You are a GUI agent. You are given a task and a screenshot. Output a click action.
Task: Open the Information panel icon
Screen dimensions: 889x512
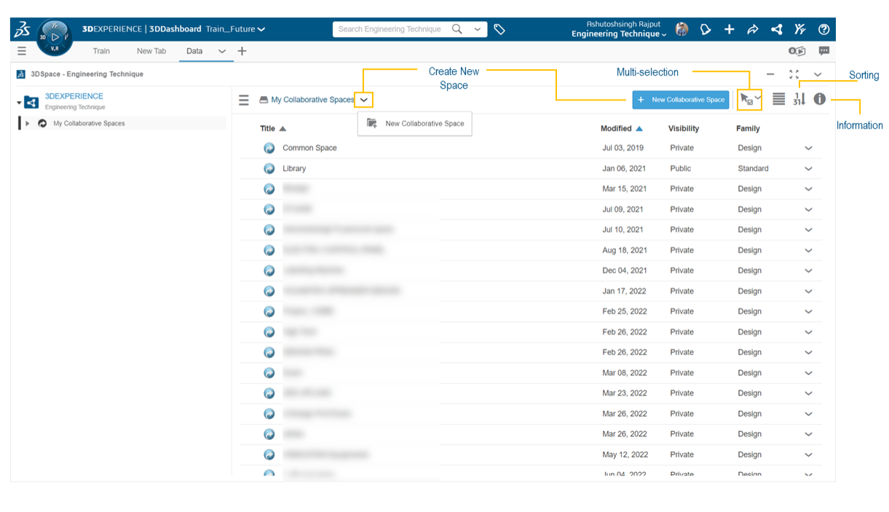click(820, 99)
